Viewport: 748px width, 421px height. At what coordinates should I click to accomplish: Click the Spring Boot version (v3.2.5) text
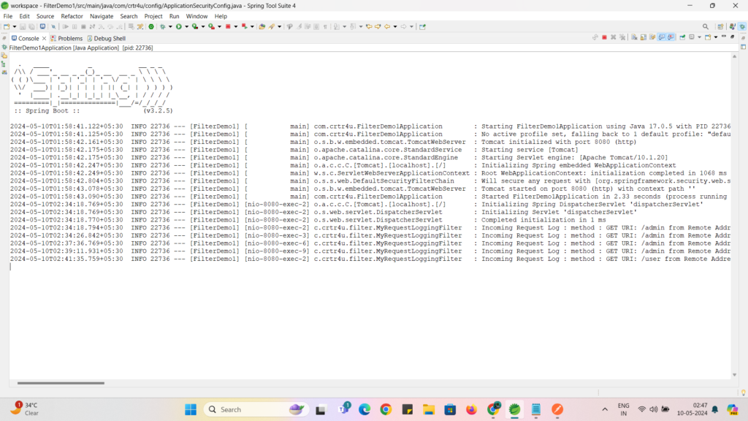[158, 111]
